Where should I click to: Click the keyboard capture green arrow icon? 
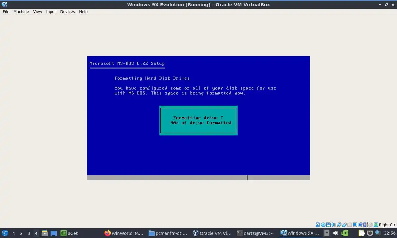[376, 225]
